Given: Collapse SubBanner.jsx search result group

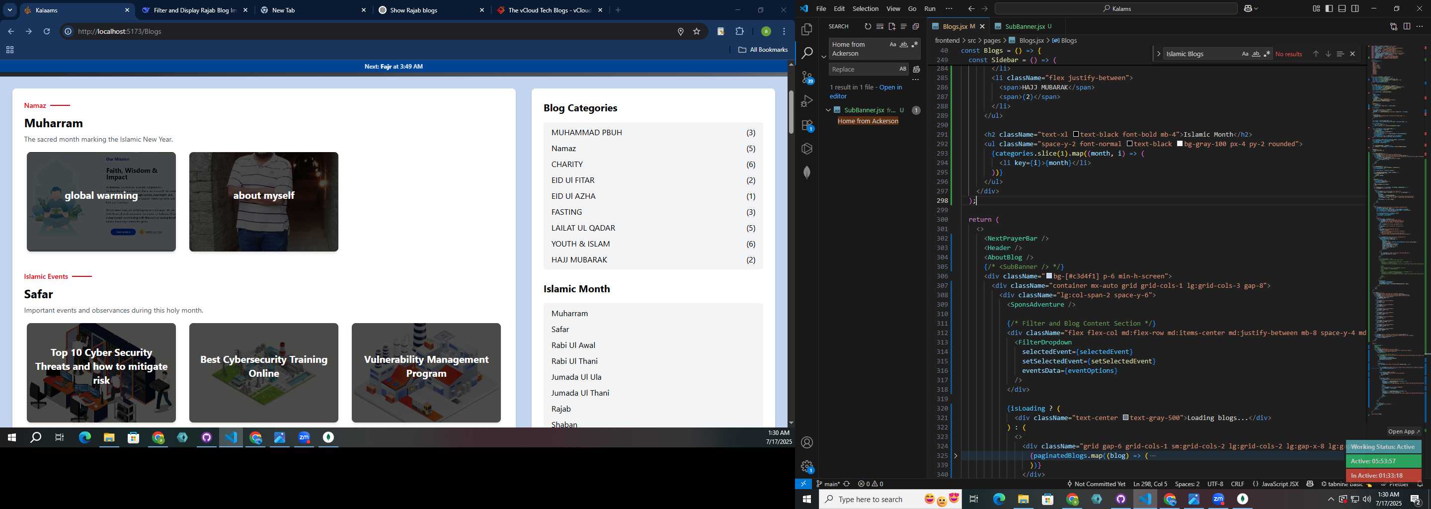Looking at the screenshot, I should [828, 110].
